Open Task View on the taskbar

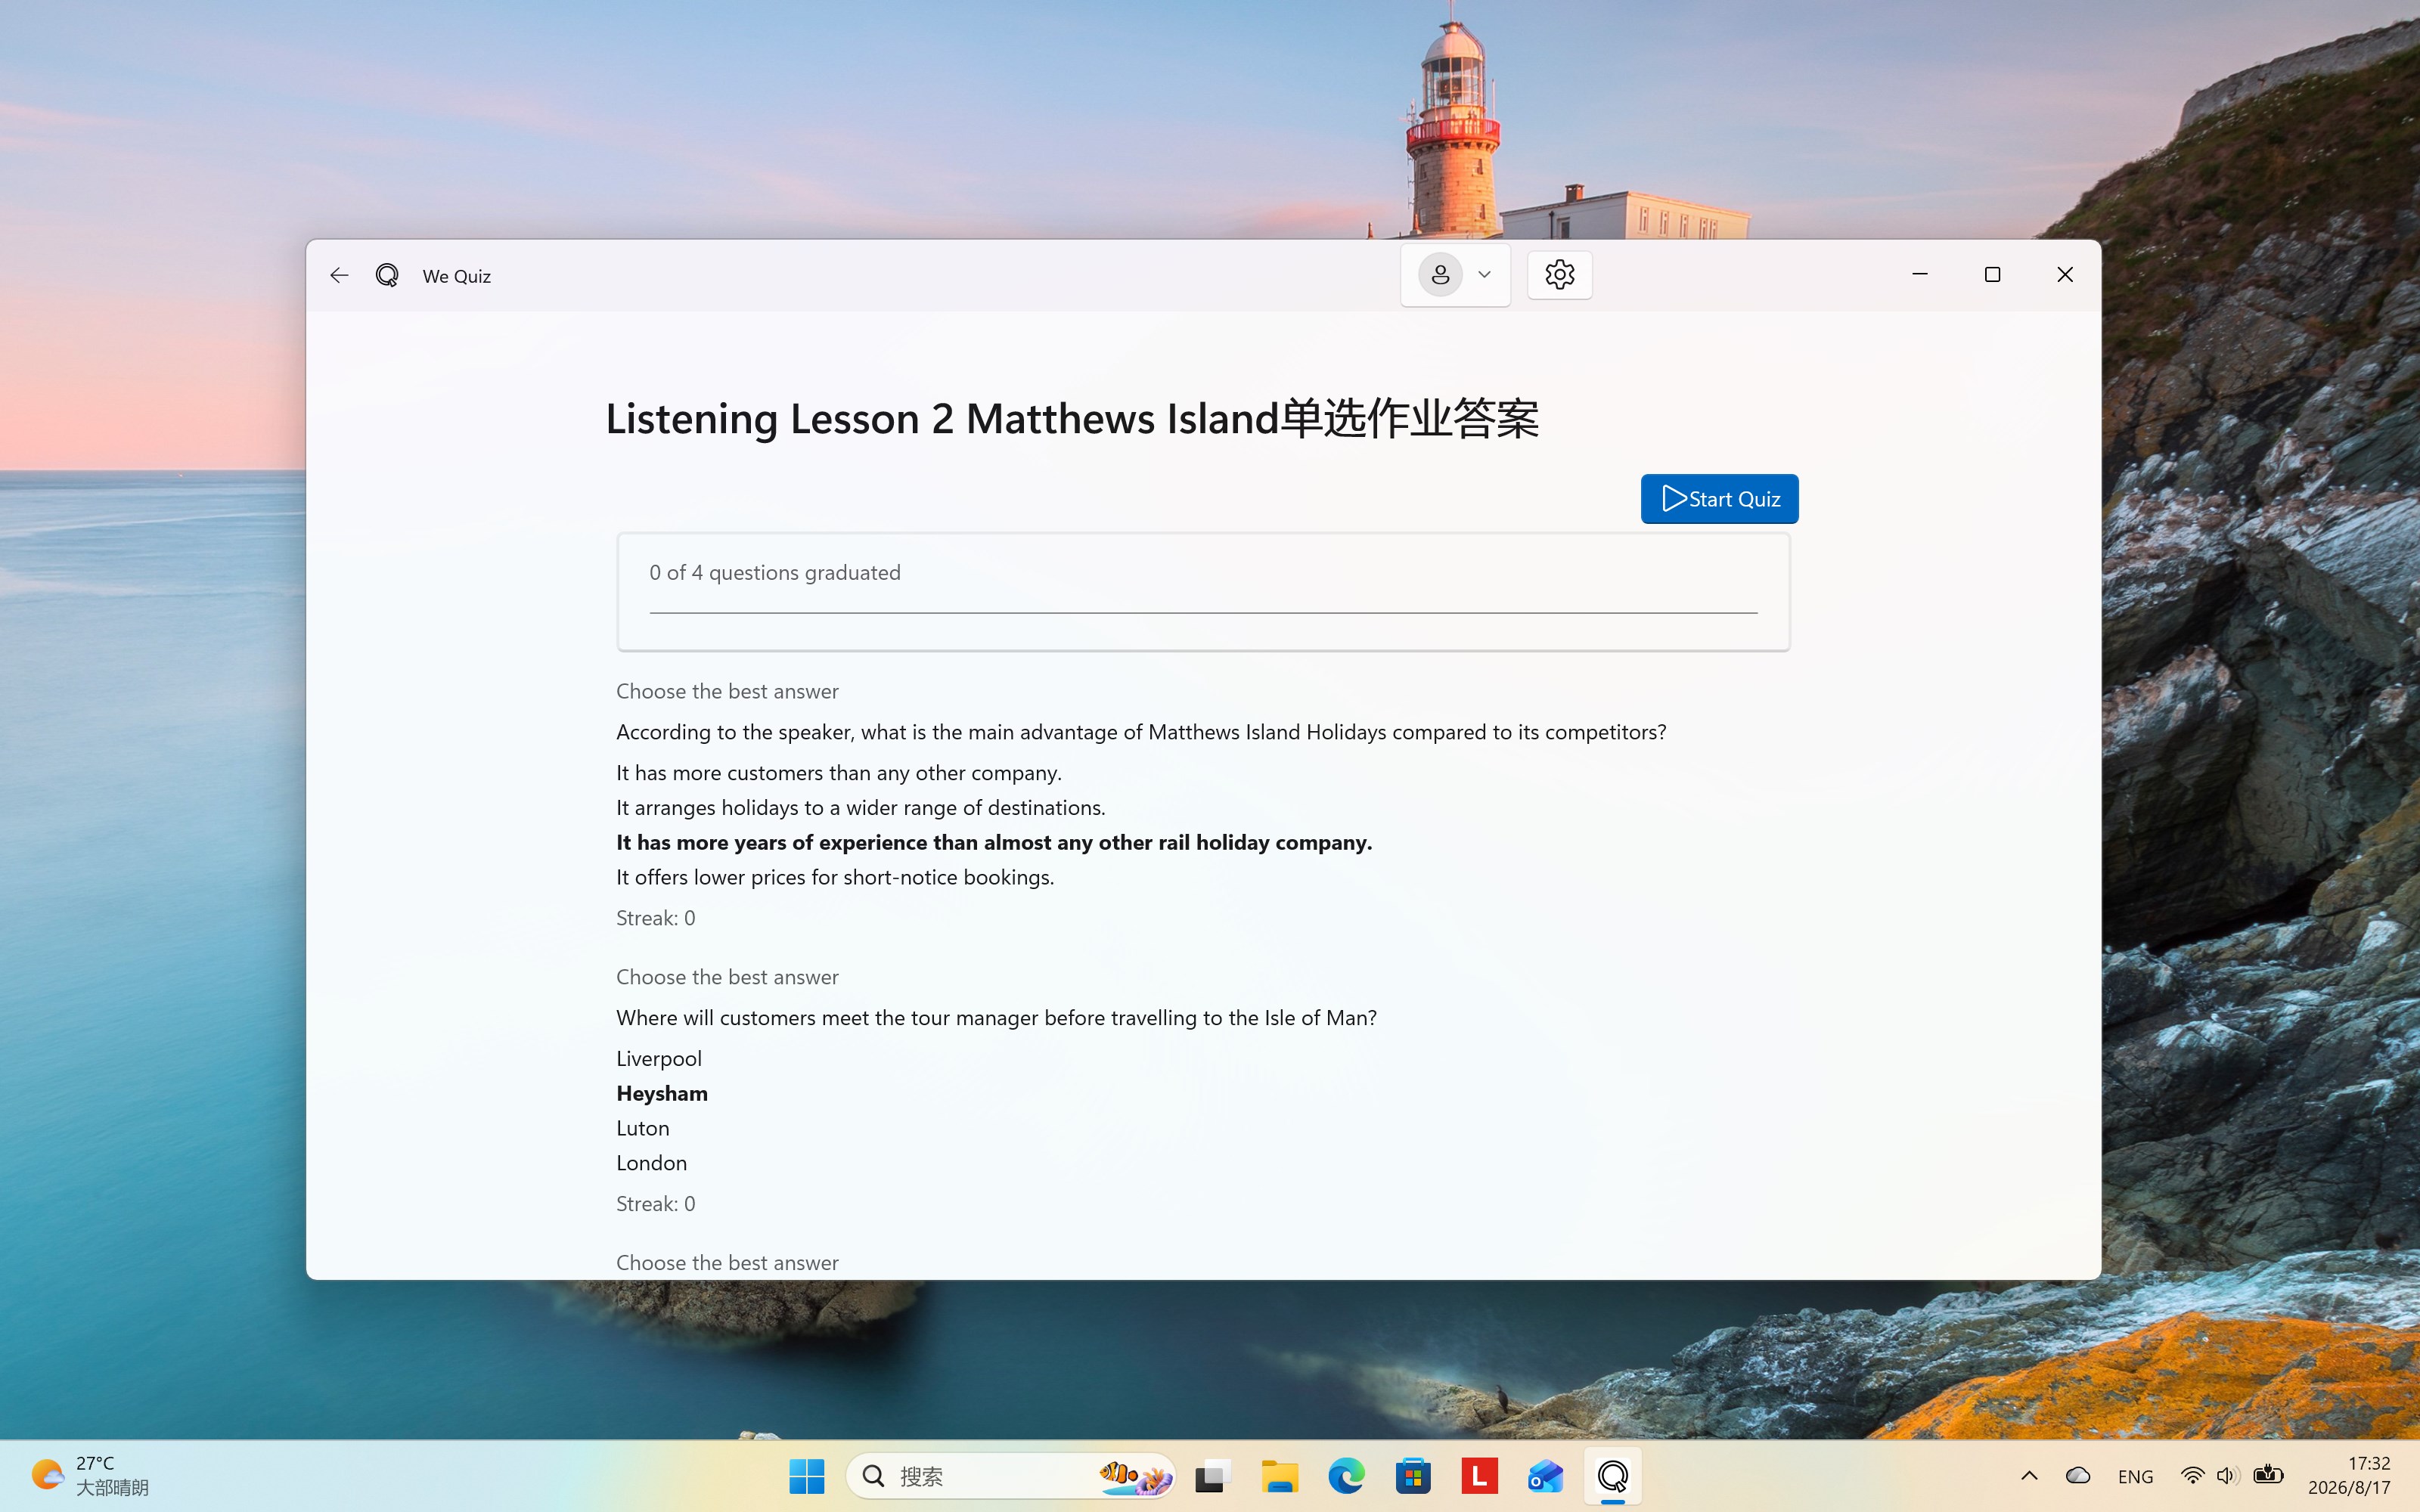1212,1476
